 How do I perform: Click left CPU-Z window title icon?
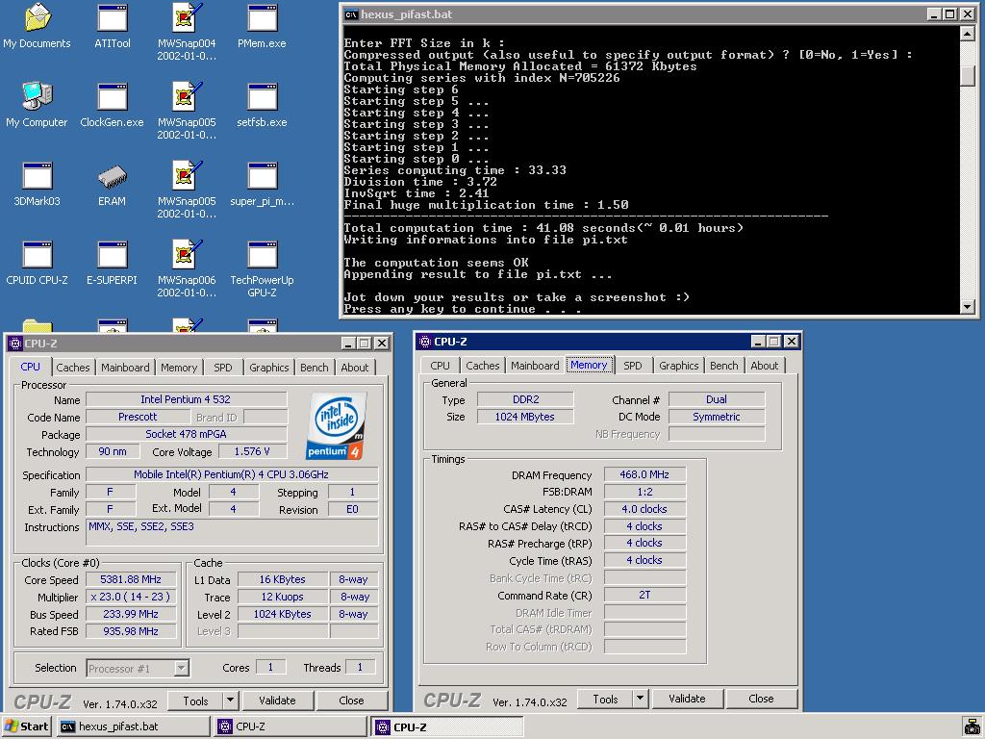pyautogui.click(x=15, y=344)
